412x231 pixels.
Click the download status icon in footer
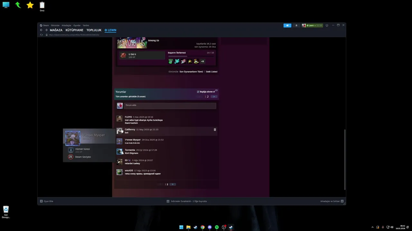(168, 201)
